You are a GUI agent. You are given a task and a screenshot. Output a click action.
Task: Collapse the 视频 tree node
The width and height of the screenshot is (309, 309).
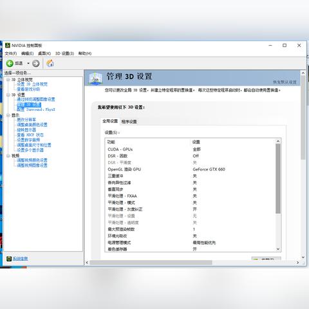[x=8, y=156]
